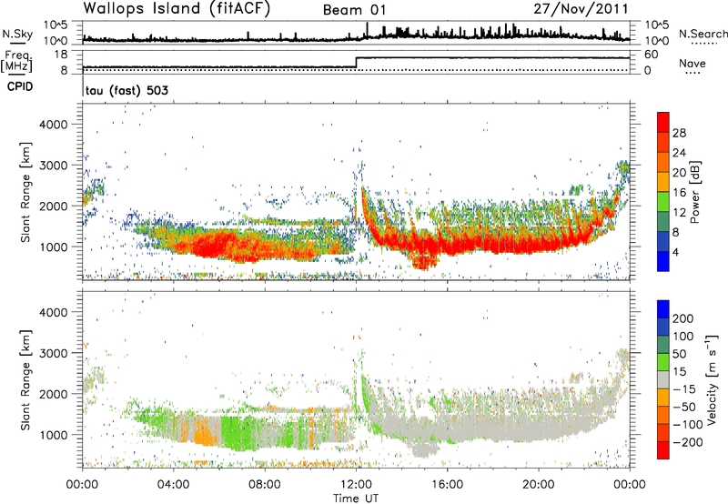Pick the gray velocity color -15 to 15
728x504 pixels.
663,379
